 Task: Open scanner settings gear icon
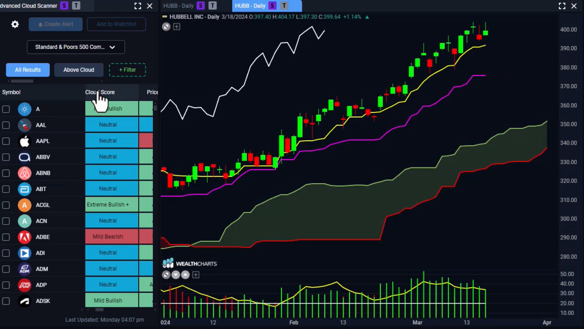(15, 24)
